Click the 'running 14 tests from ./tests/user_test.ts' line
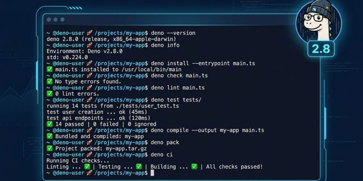363x181 pixels. coord(113,106)
